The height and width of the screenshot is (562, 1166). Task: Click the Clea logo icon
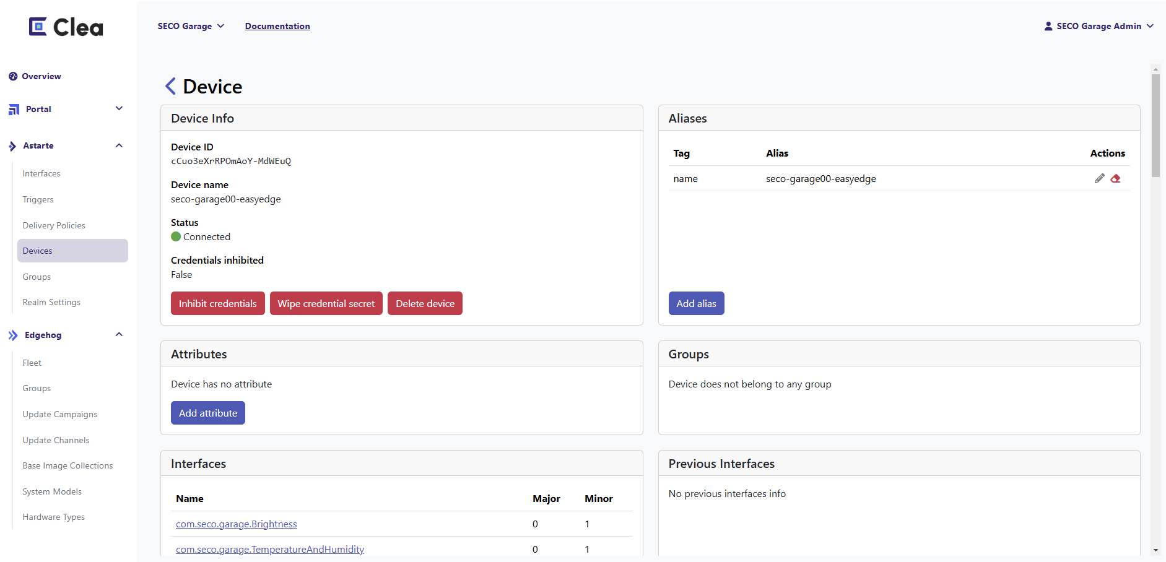pyautogui.click(x=38, y=27)
